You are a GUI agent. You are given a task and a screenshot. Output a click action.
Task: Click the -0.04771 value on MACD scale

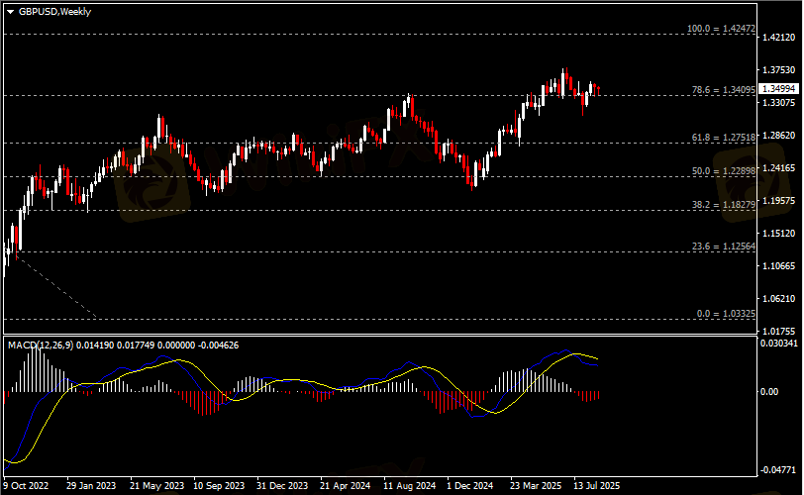click(779, 470)
